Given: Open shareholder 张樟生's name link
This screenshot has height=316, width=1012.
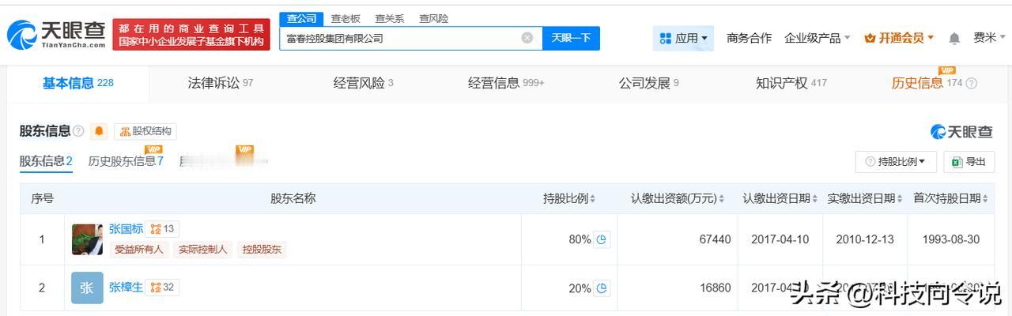Looking at the screenshot, I should tap(126, 287).
